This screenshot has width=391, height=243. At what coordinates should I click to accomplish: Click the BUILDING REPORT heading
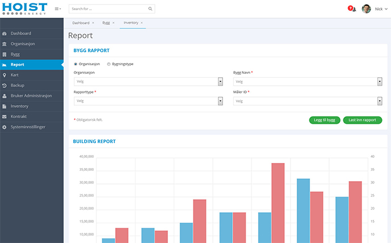click(94, 141)
